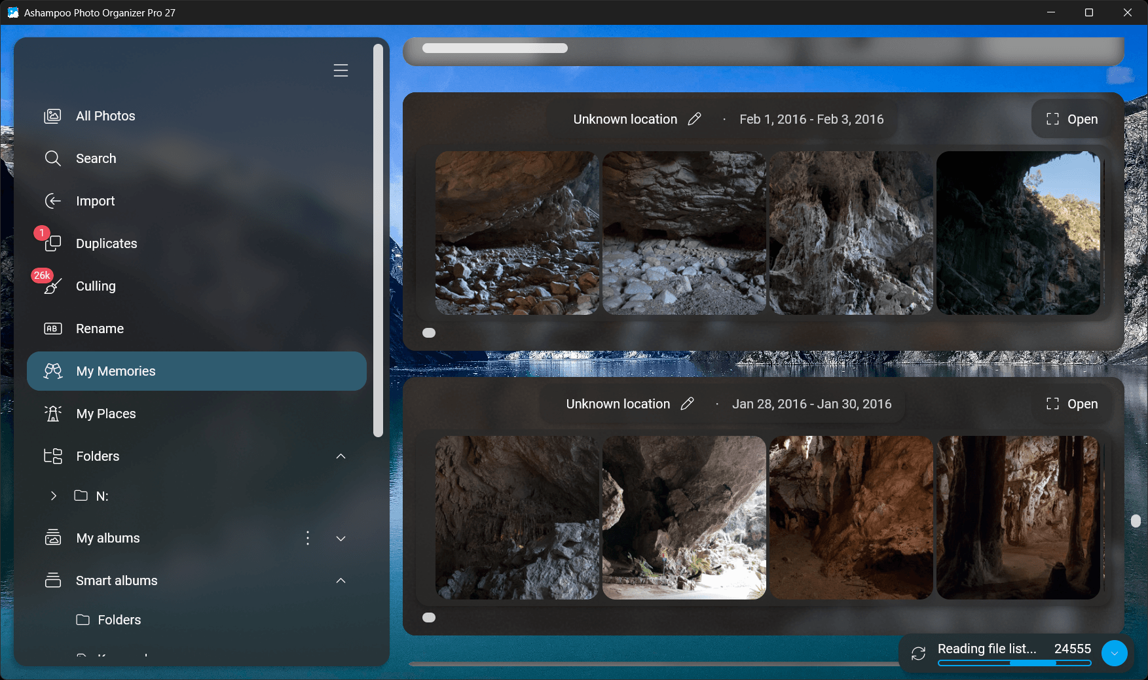
Task: Edit location pencil for Jan 28, 2016 memory
Action: (x=687, y=404)
